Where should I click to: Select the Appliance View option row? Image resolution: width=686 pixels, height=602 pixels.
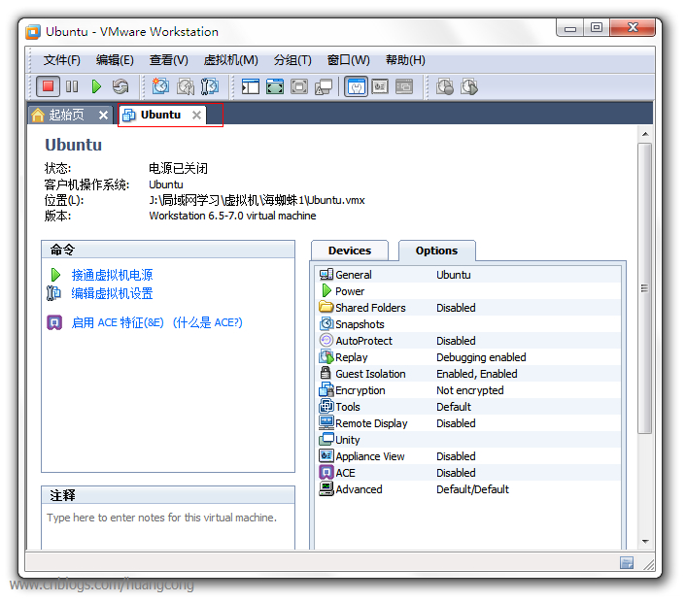tap(469, 456)
